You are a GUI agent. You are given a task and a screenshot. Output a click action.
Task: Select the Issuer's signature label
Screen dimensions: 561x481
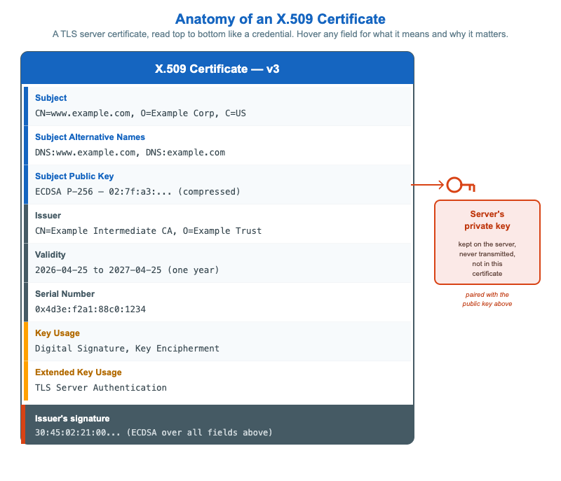tap(72, 419)
